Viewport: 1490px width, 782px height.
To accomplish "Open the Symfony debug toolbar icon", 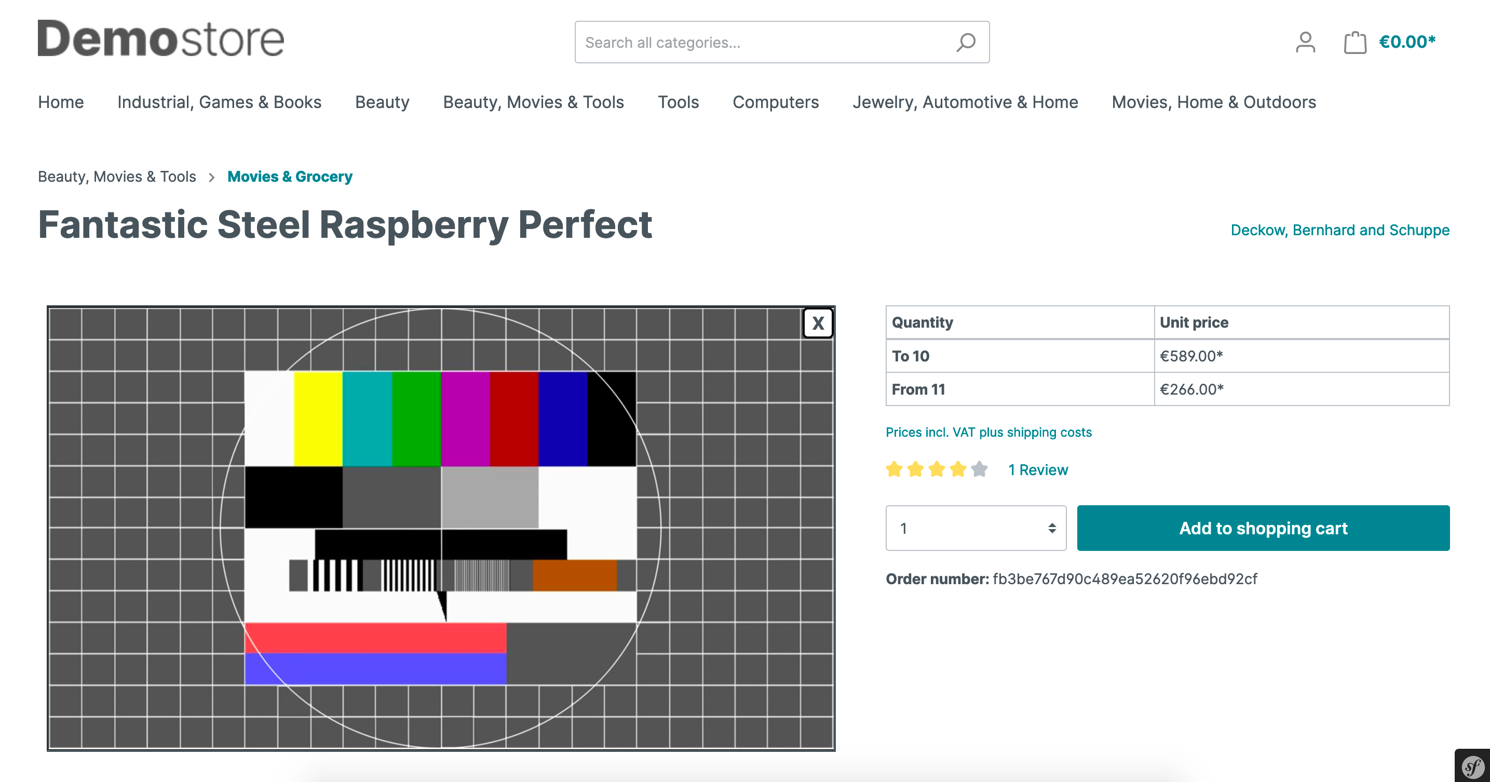I will click(x=1473, y=767).
